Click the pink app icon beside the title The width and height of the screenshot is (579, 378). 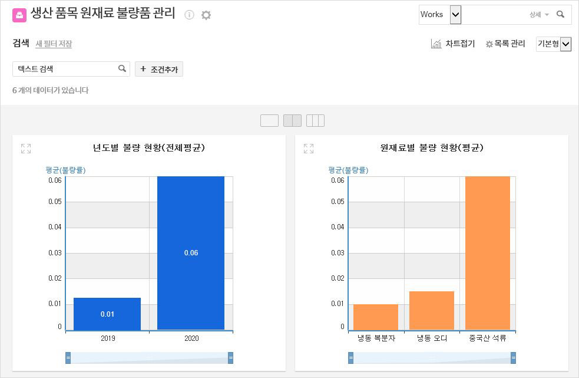[19, 15]
